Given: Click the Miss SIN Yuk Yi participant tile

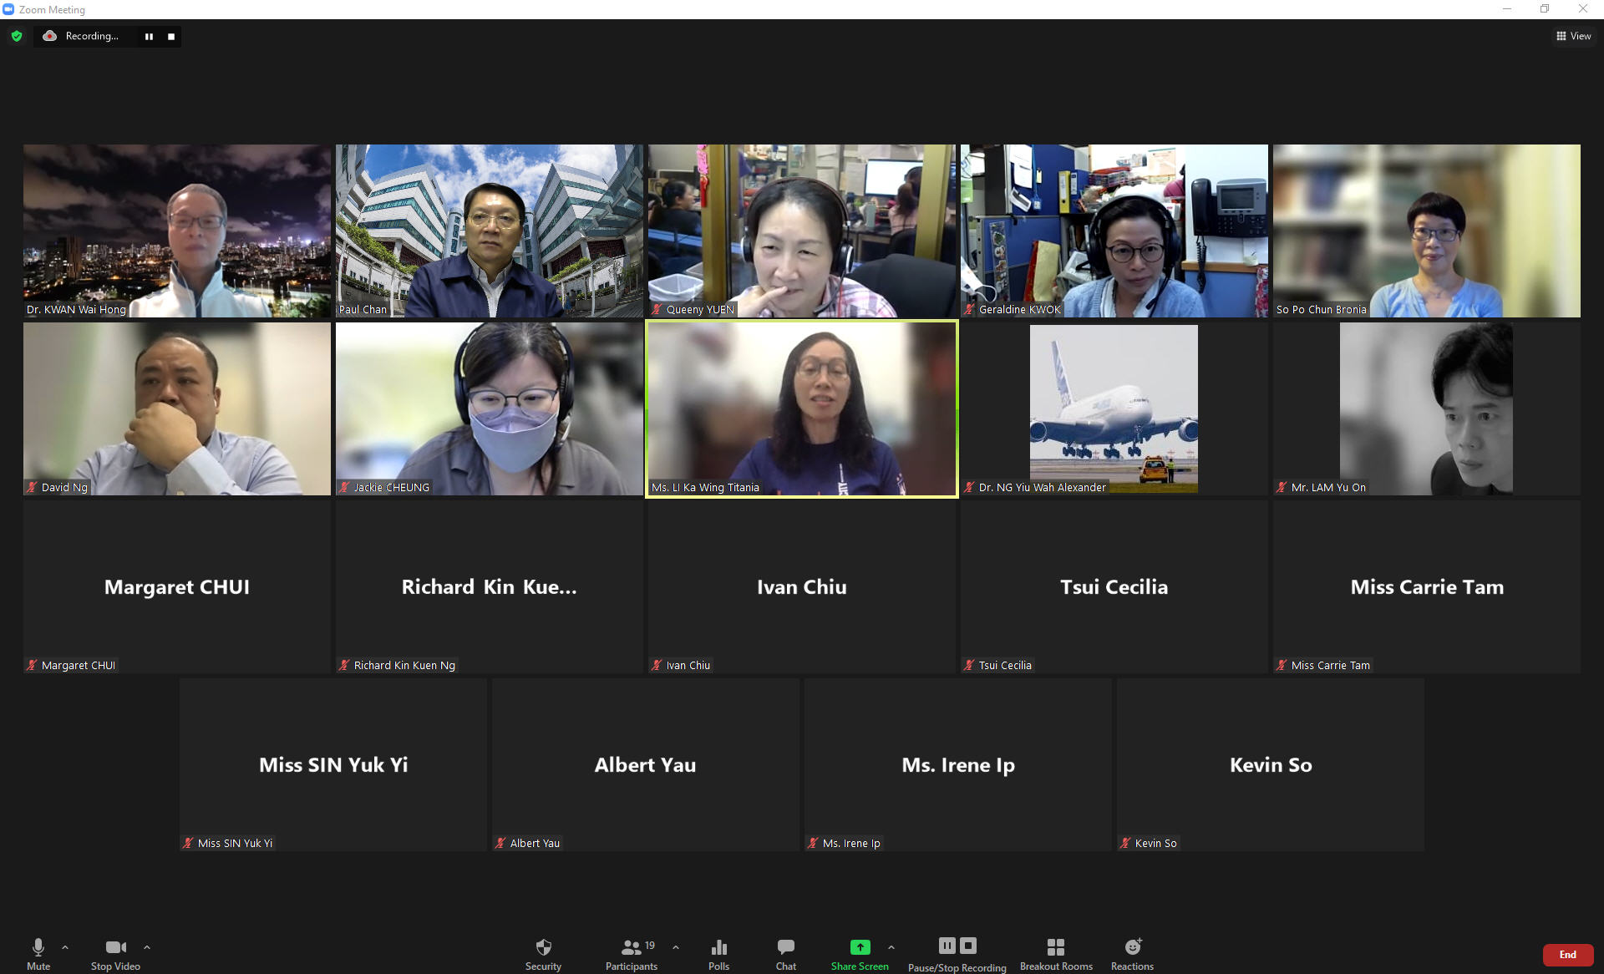Looking at the screenshot, I should coord(333,764).
